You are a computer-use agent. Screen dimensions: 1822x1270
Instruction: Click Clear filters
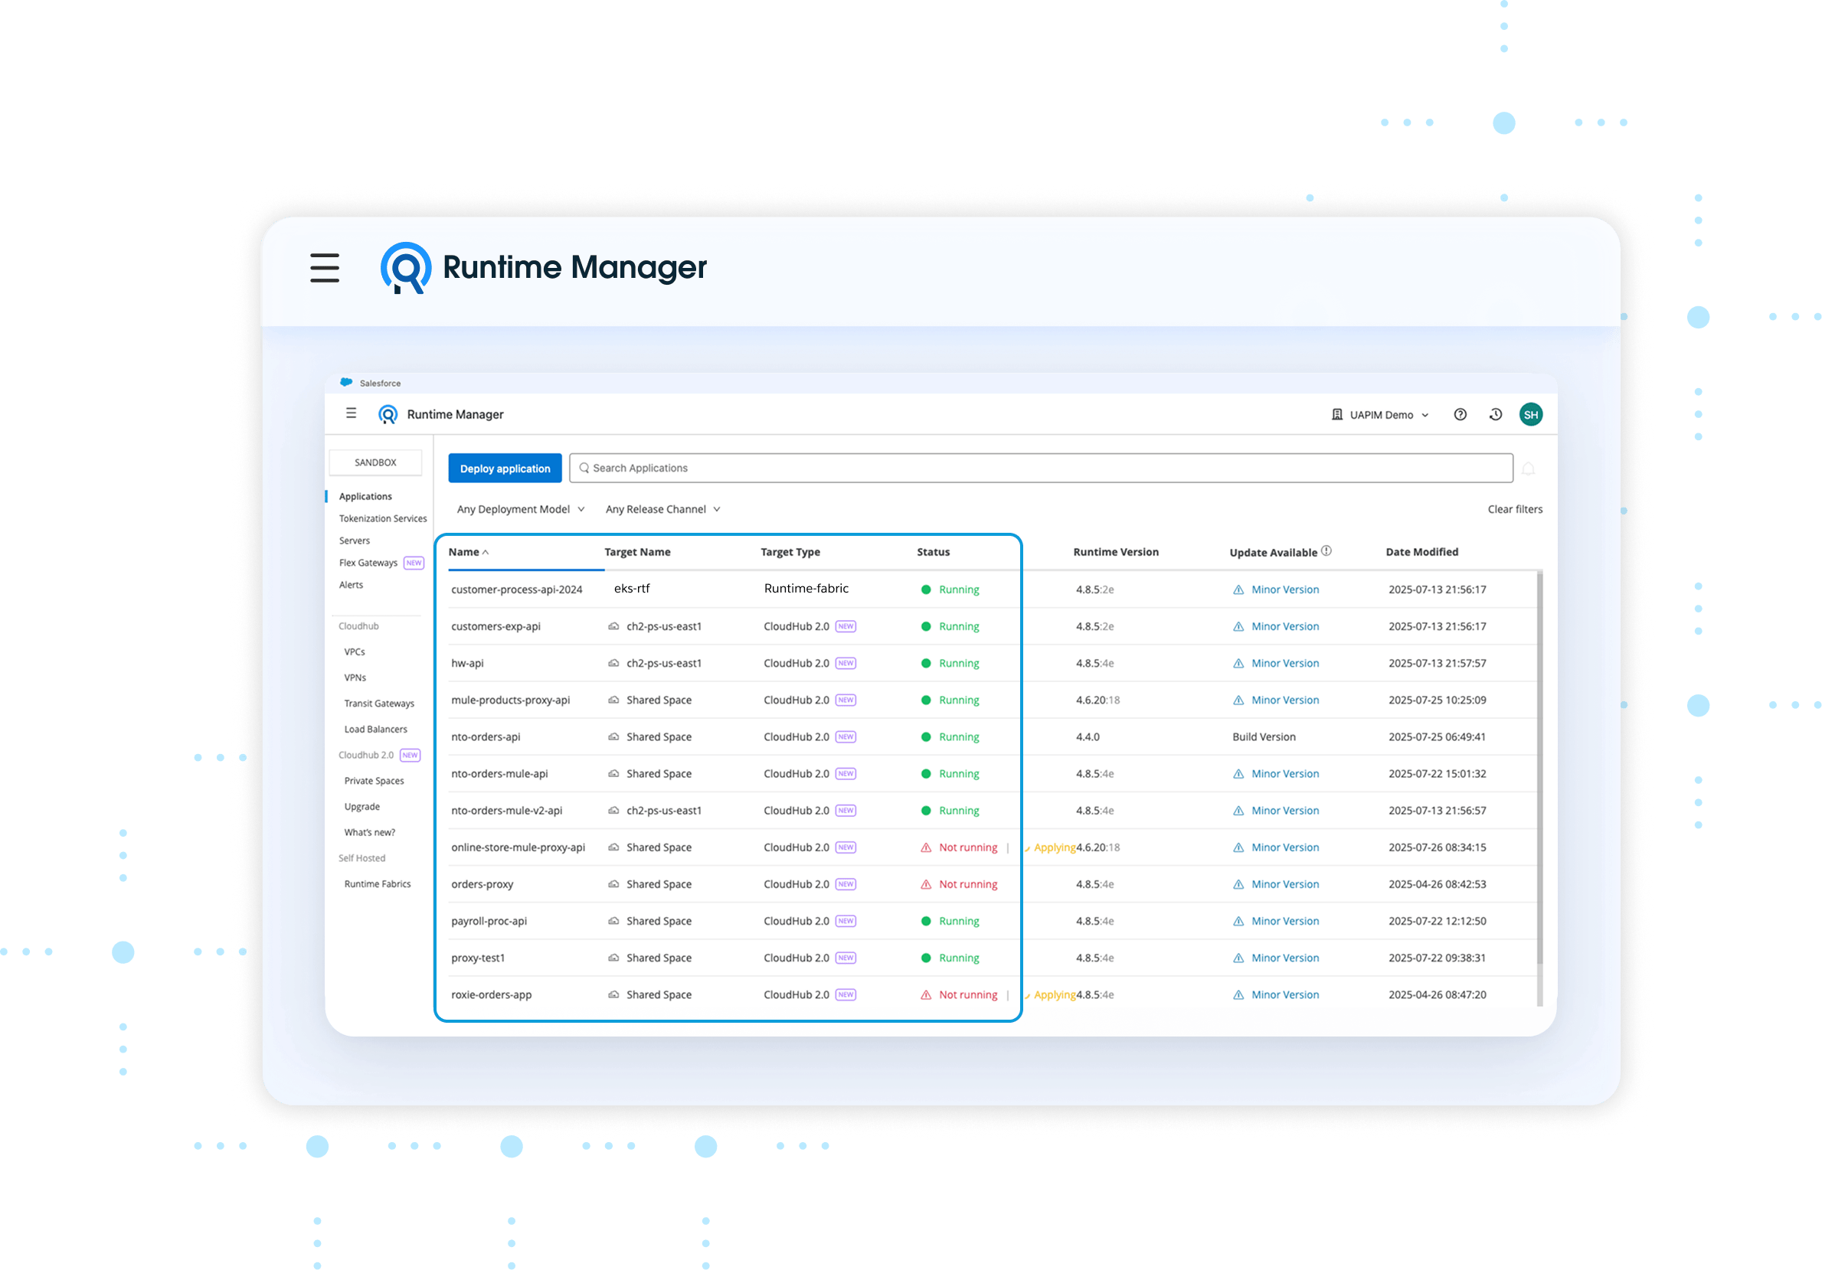[x=1515, y=509]
